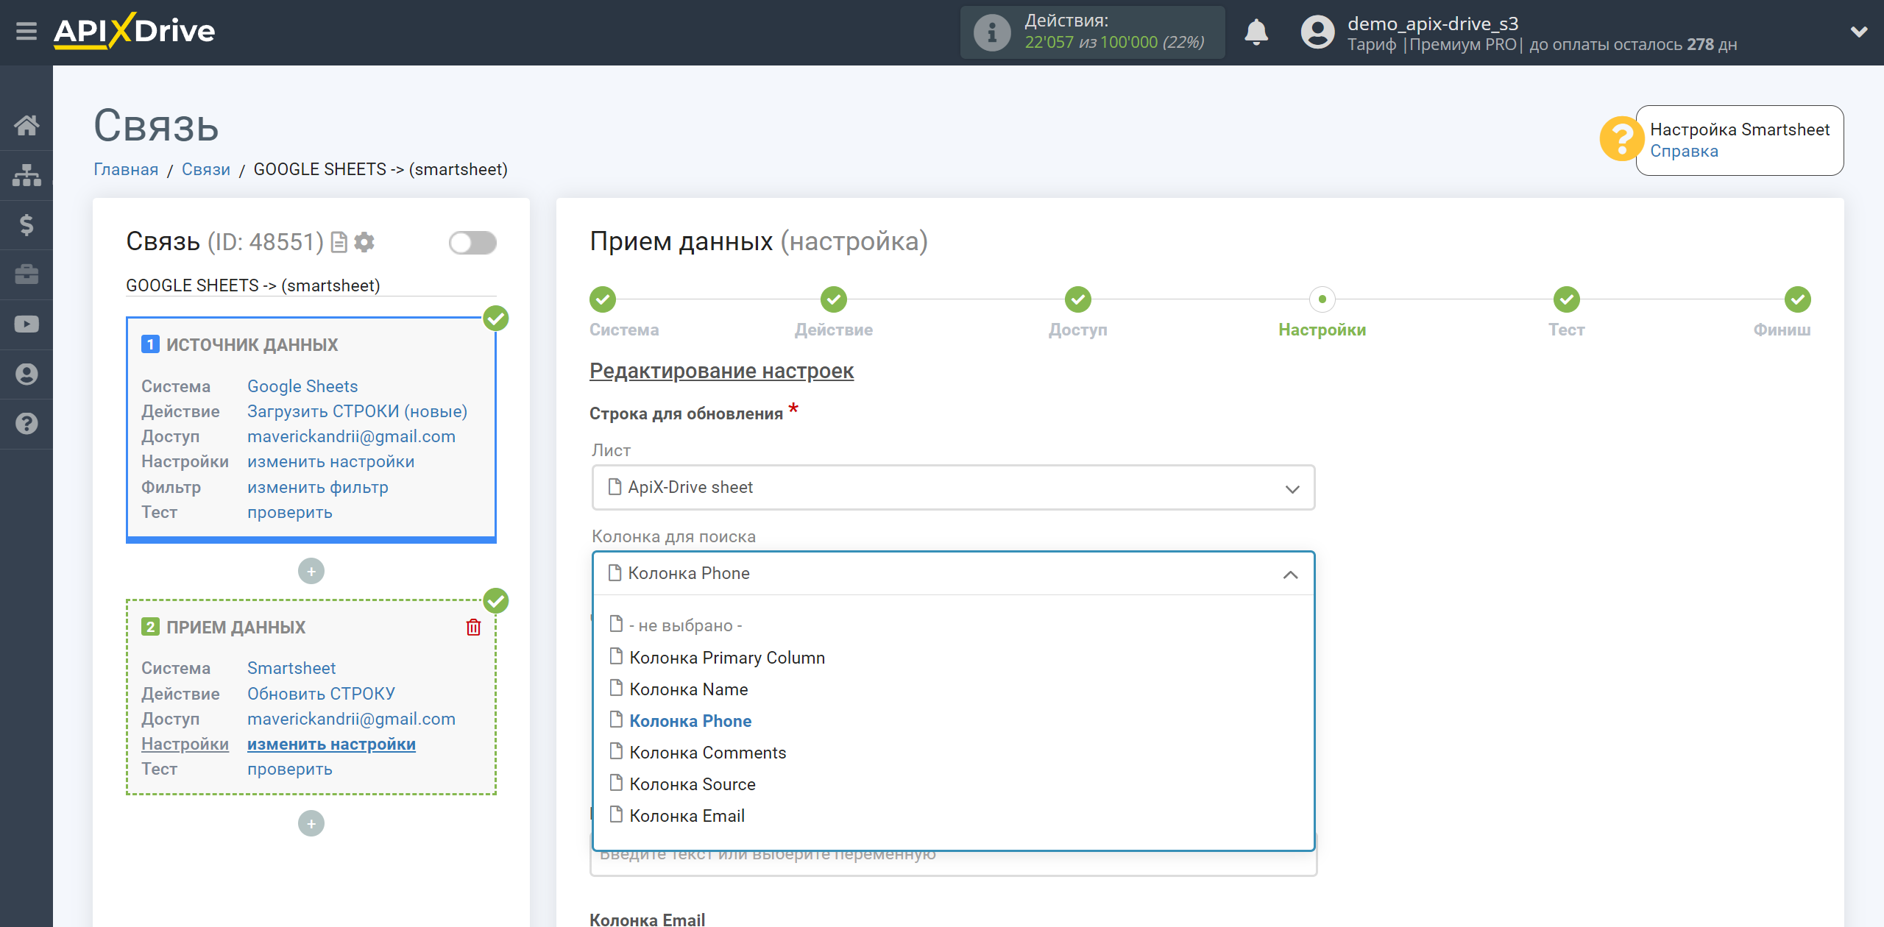This screenshot has width=1884, height=927.
Task: Add step between source and receiver
Action: tap(311, 571)
